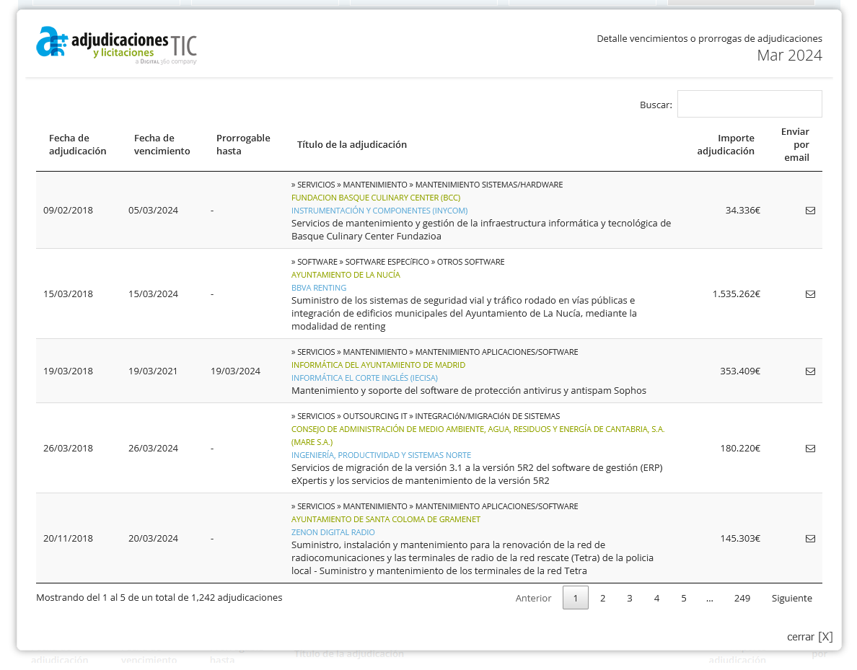
Task: Open INFORMÁTICA EL CORTE INGLÉS (IECISA) link
Action: [x=364, y=378]
